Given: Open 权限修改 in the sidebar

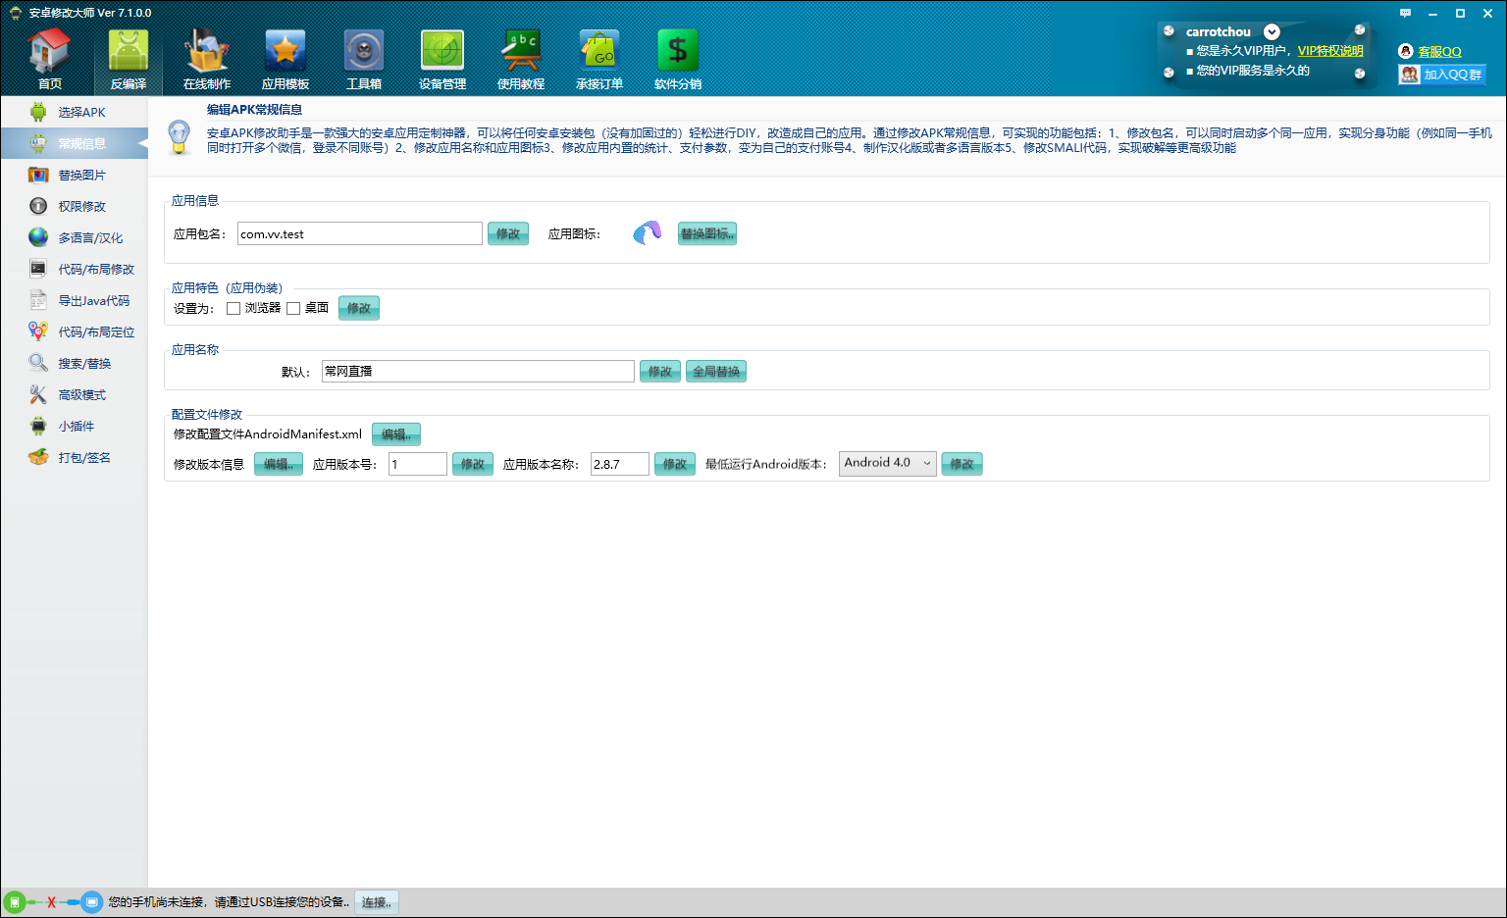Looking at the screenshot, I should coord(81,206).
